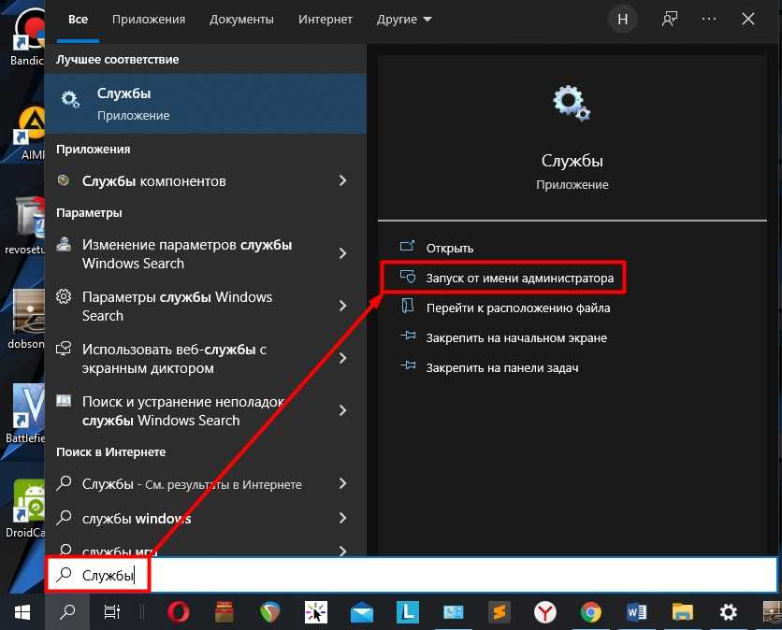
Task: Open the Mail app in taskbar
Action: point(362,612)
